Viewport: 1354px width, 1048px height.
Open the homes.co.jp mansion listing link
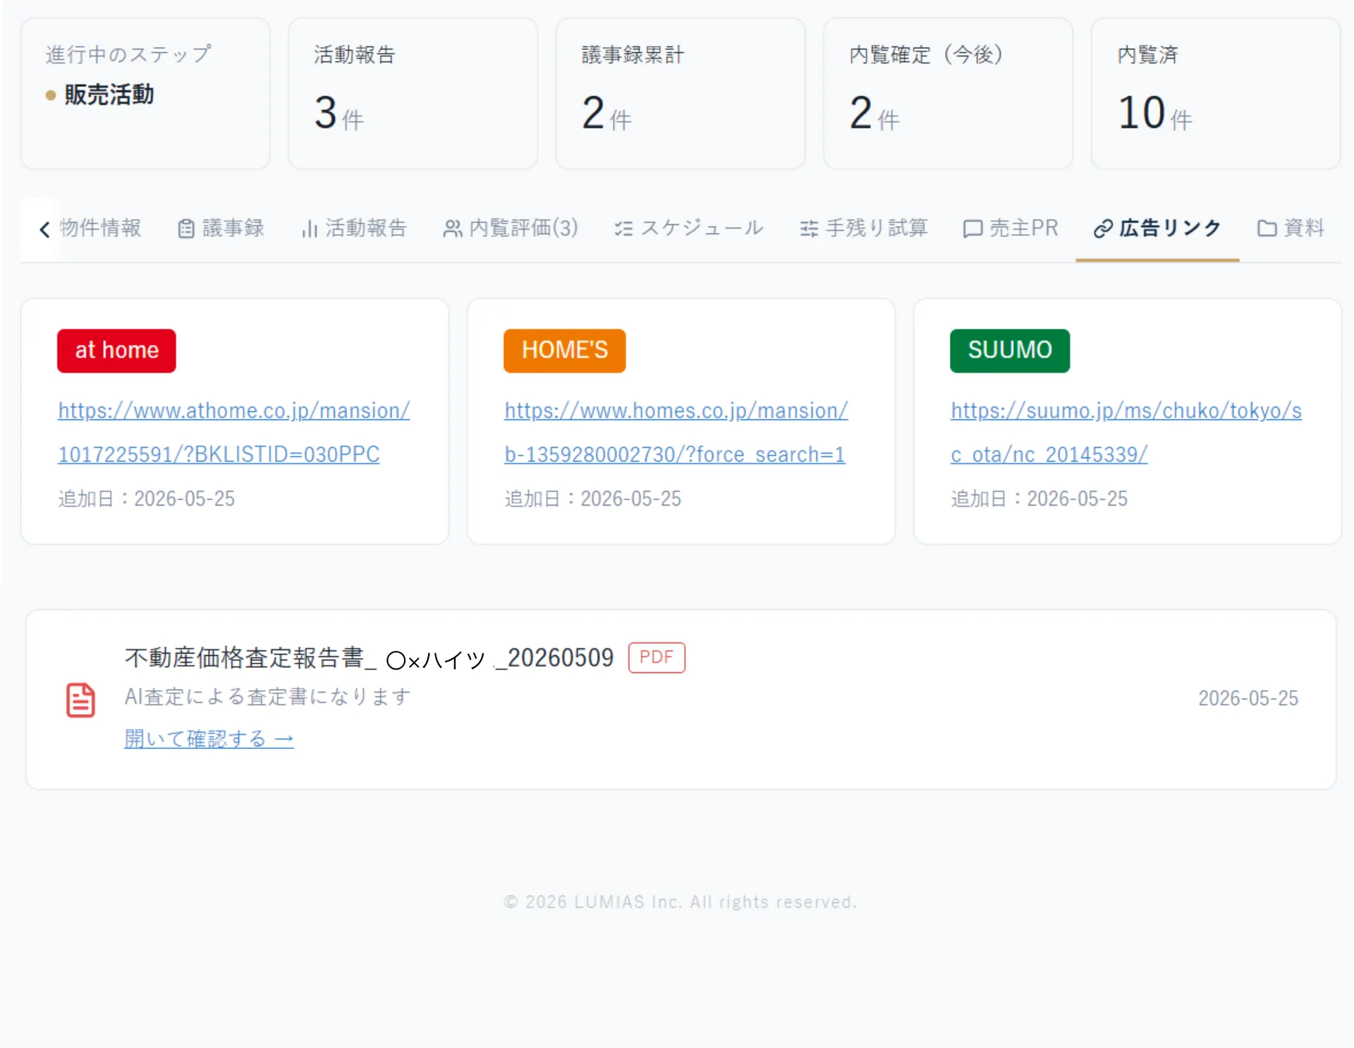coord(676,432)
